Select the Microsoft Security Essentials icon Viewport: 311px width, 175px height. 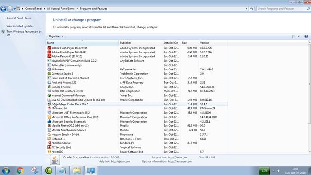click(49, 122)
